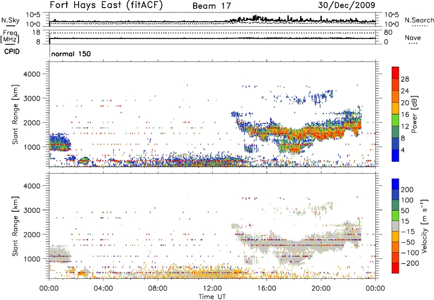Click the '-100' velocity colorbar value

click(x=410, y=253)
